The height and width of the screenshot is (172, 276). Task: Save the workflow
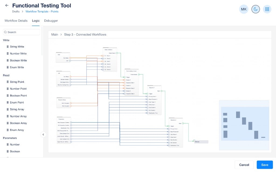[265, 165]
